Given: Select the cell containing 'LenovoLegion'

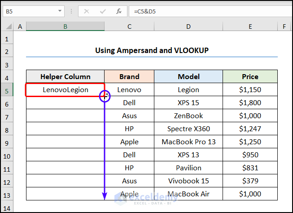Looking at the screenshot, I should coord(65,90).
